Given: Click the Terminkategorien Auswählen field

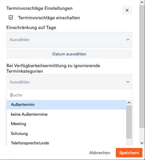Looking at the screenshot, I should pos(69,82).
